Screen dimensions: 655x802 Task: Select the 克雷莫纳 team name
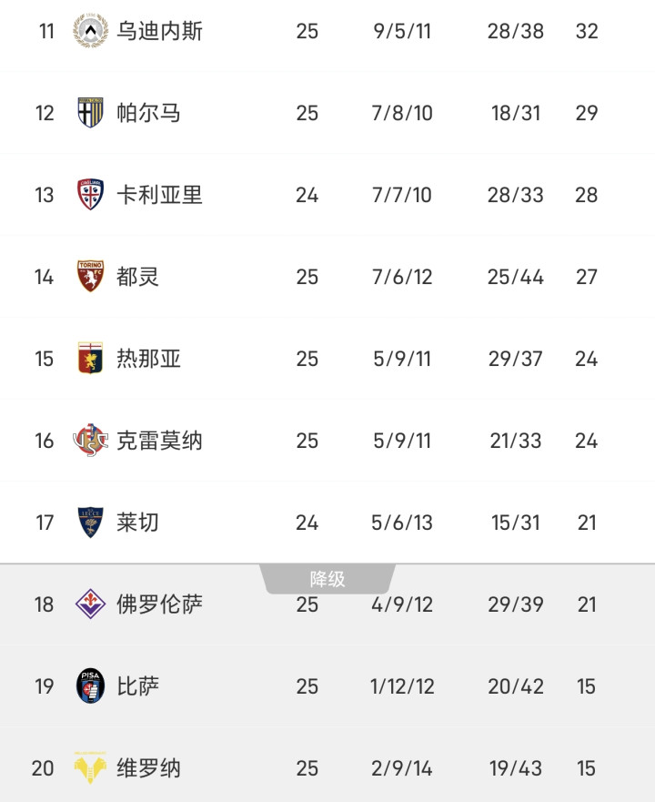click(159, 441)
